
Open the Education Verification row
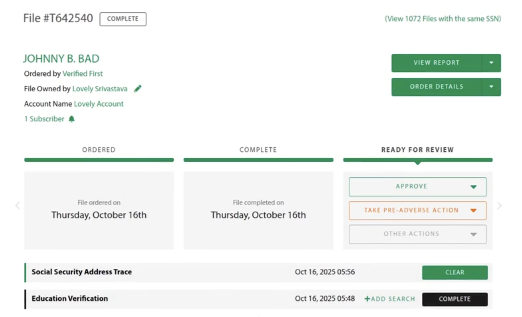point(70,299)
